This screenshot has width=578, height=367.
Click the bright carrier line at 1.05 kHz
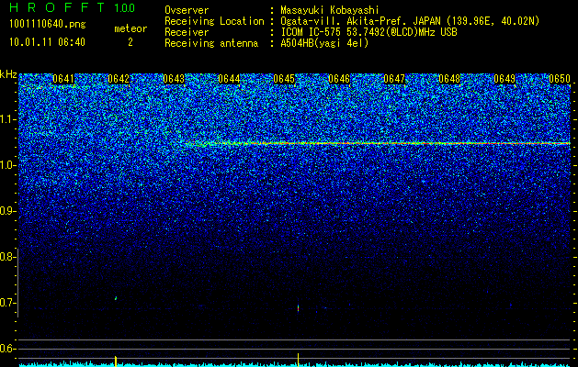click(x=376, y=143)
